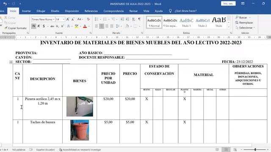Image resolution: width=271 pixels, height=152 pixels.
Task: Click the borders icon
Action: [135, 26]
